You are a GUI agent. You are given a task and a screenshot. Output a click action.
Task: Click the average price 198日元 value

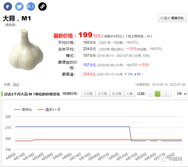tap(90, 42)
